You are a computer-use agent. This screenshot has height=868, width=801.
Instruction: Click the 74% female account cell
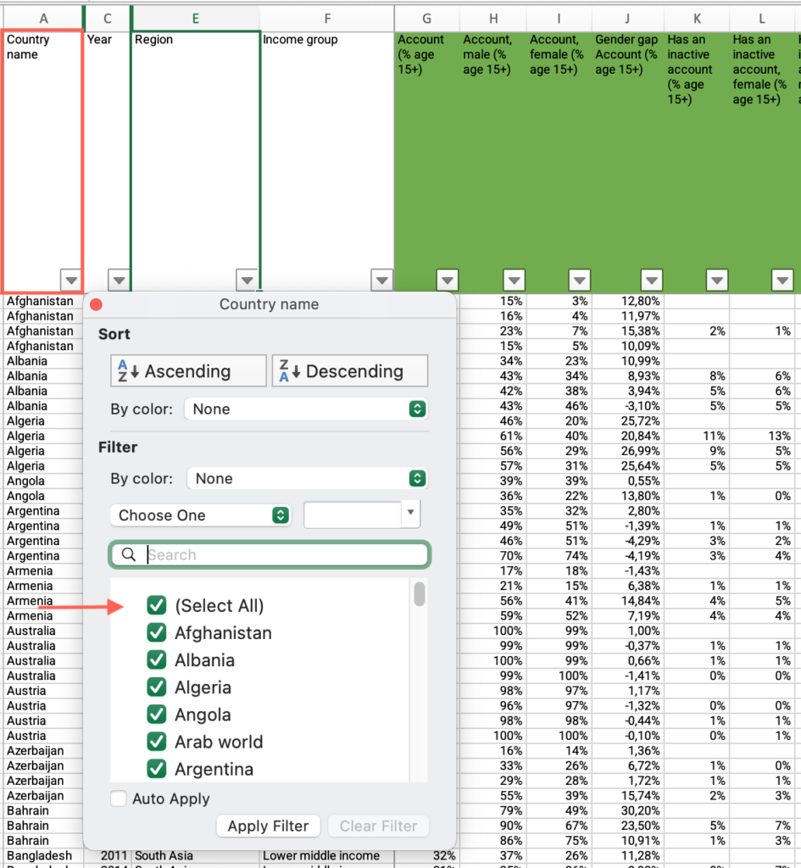pyautogui.click(x=559, y=556)
